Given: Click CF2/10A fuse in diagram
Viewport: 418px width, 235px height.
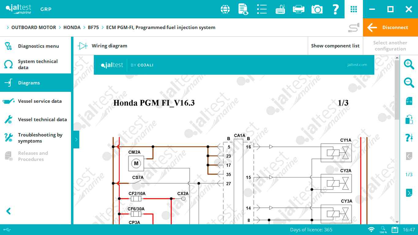Looking at the screenshot, I should coord(136,199).
